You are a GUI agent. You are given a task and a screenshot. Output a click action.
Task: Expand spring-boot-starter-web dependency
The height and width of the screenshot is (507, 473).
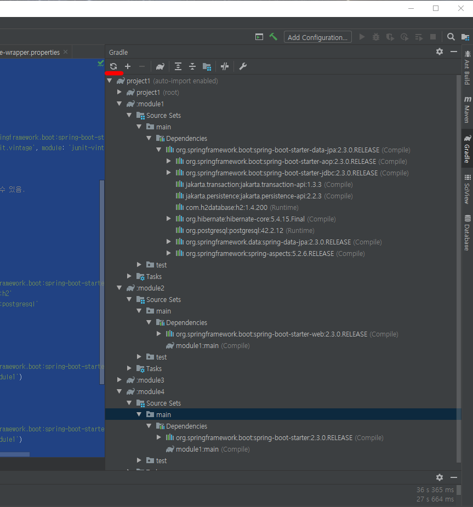159,334
